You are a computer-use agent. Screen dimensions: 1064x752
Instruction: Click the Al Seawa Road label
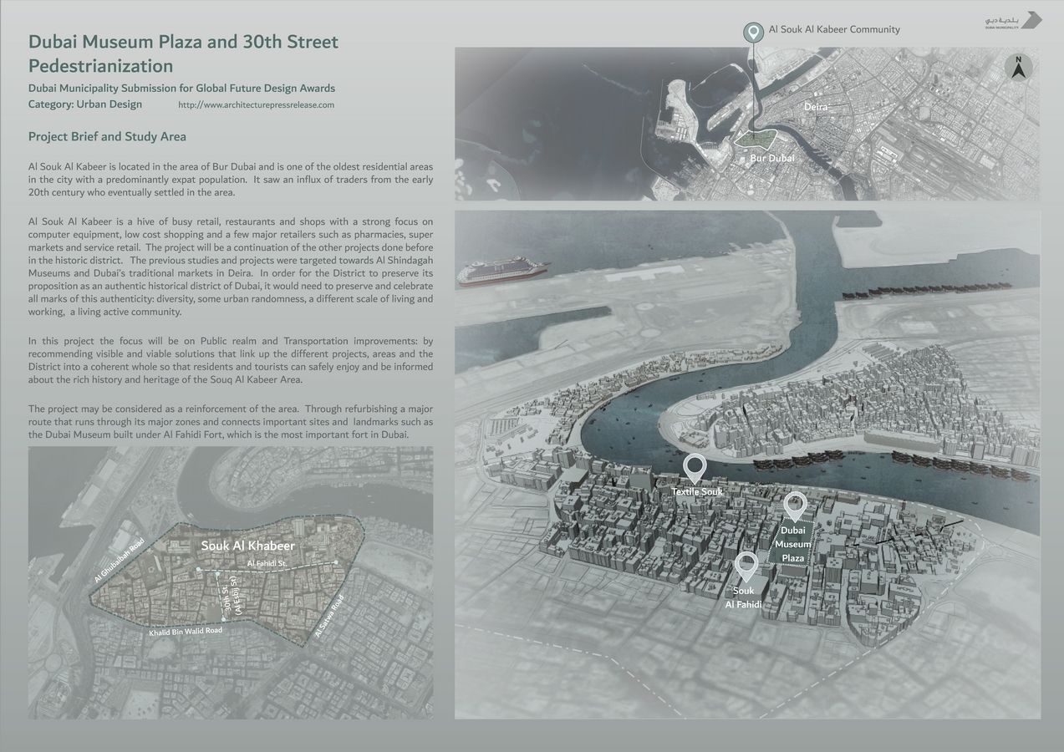tap(328, 615)
